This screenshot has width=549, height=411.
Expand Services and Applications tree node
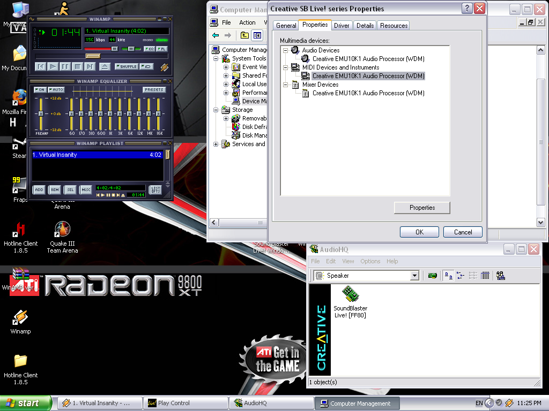pos(216,144)
